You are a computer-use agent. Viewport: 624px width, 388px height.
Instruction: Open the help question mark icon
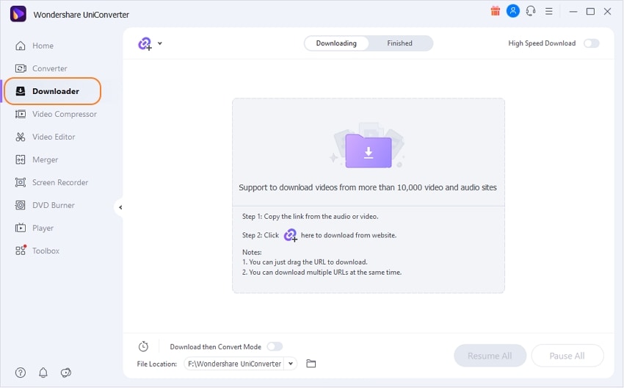point(21,373)
